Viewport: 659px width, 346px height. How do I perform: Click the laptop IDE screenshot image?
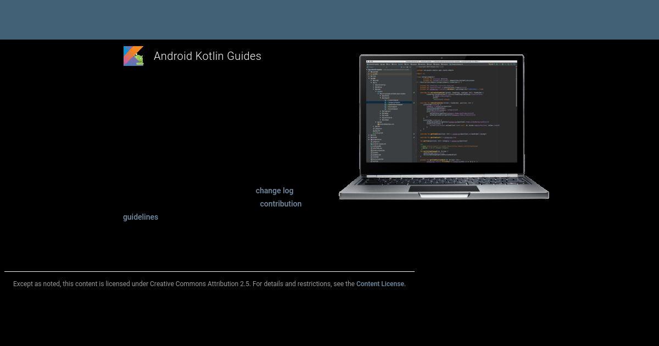(x=444, y=127)
